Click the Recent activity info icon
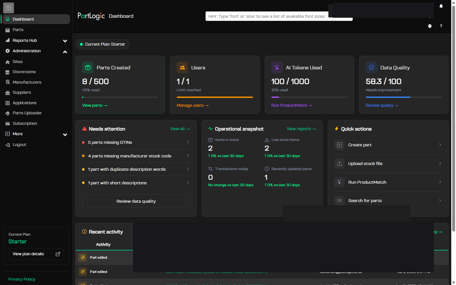This screenshot has width=456, height=285. (x=85, y=231)
